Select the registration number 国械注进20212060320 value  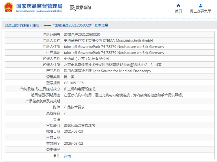click(82, 35)
